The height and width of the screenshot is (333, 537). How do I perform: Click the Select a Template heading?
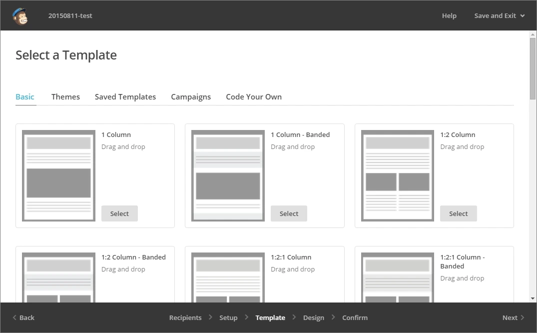click(x=66, y=55)
